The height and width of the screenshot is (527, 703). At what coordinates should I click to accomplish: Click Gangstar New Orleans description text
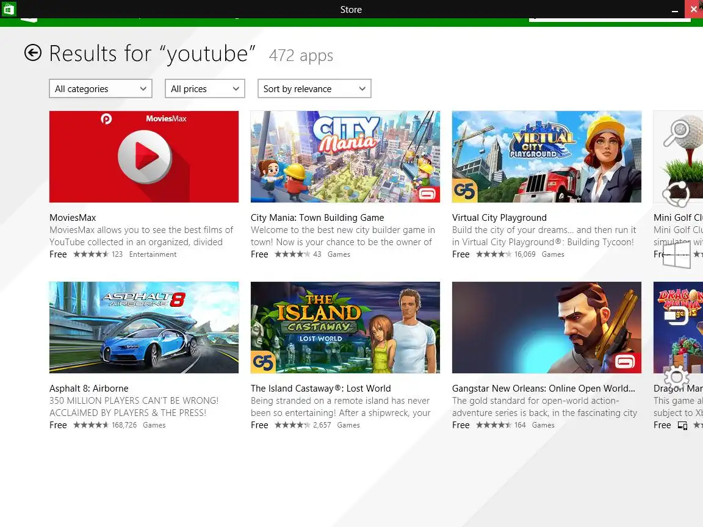tap(545, 407)
